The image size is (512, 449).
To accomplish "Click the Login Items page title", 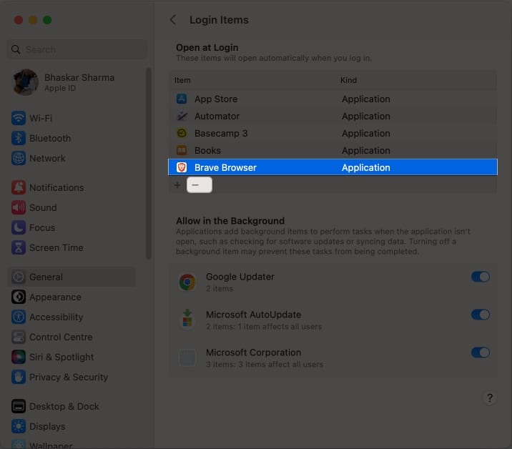I will point(219,19).
